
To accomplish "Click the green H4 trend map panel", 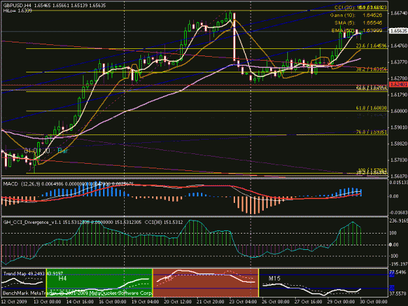I will coord(99,283).
